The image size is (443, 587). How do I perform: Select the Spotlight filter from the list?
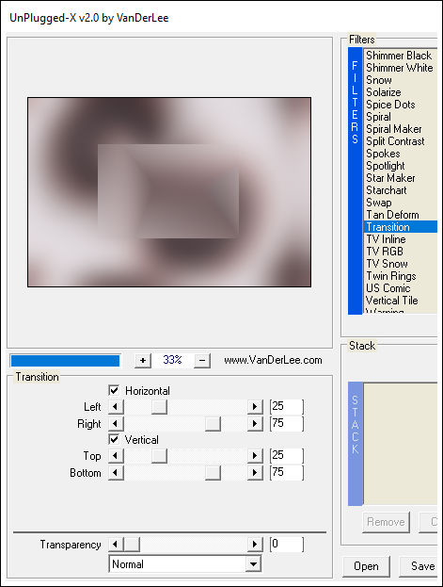point(385,166)
